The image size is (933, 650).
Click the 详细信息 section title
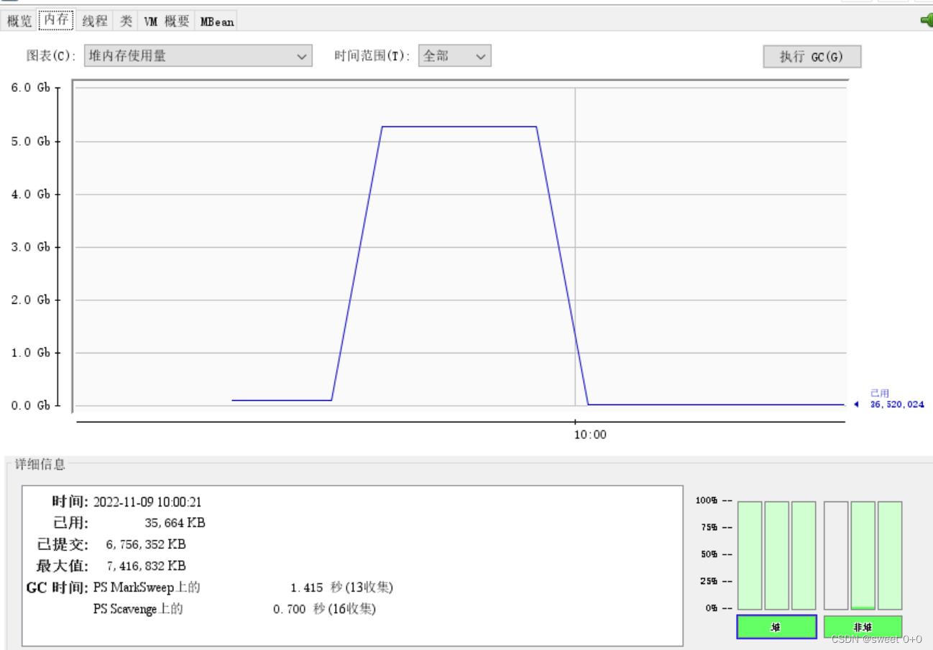pyautogui.click(x=40, y=464)
